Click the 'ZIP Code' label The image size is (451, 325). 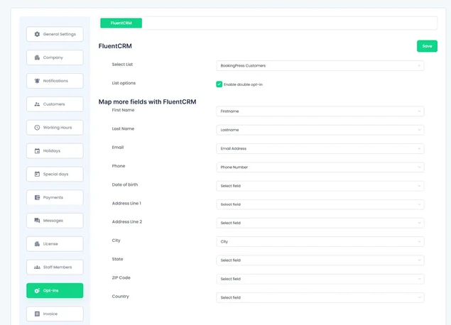tap(121, 277)
